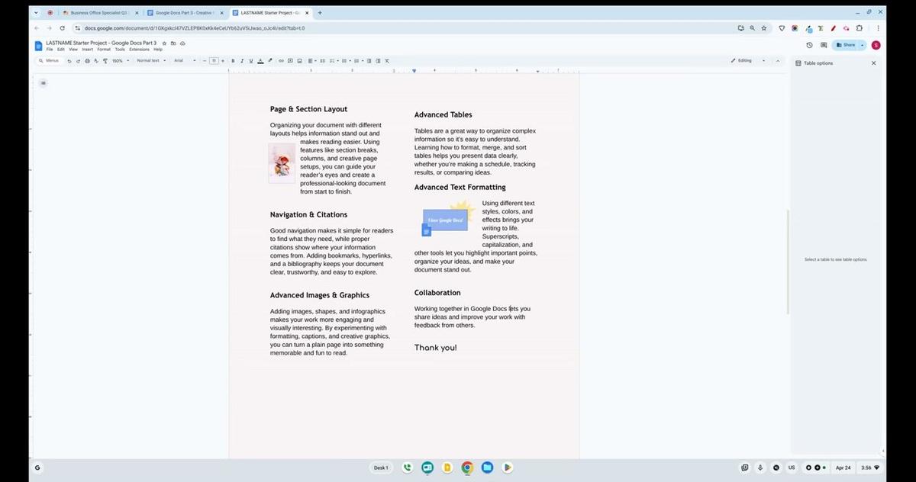Click the I Love Google Docs image

(x=445, y=220)
